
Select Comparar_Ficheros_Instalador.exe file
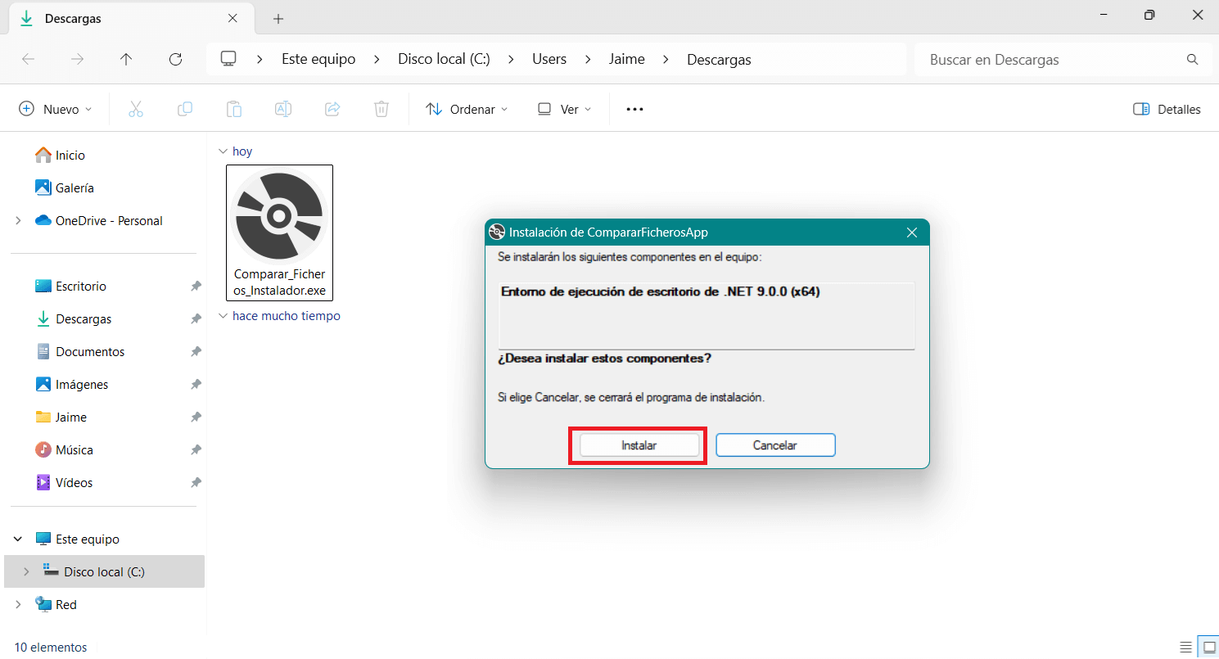(x=279, y=233)
